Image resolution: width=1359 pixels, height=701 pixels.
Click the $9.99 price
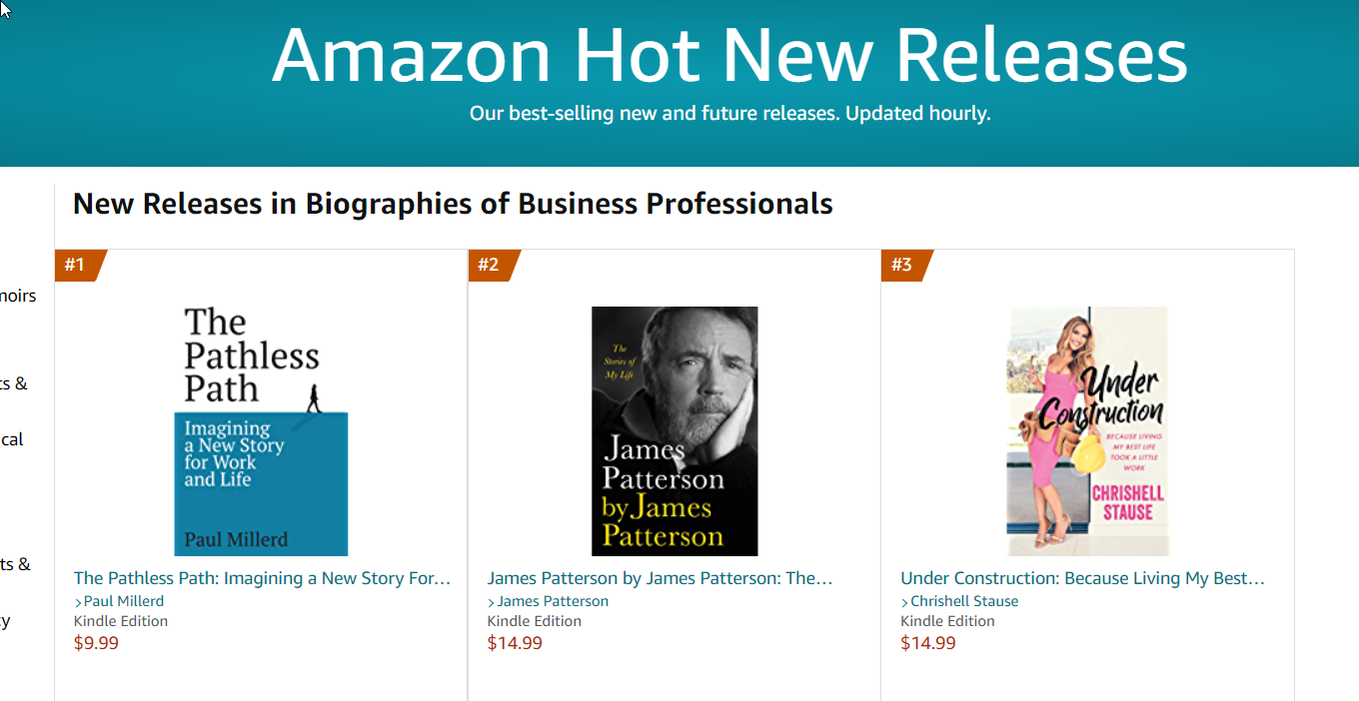[x=96, y=643]
